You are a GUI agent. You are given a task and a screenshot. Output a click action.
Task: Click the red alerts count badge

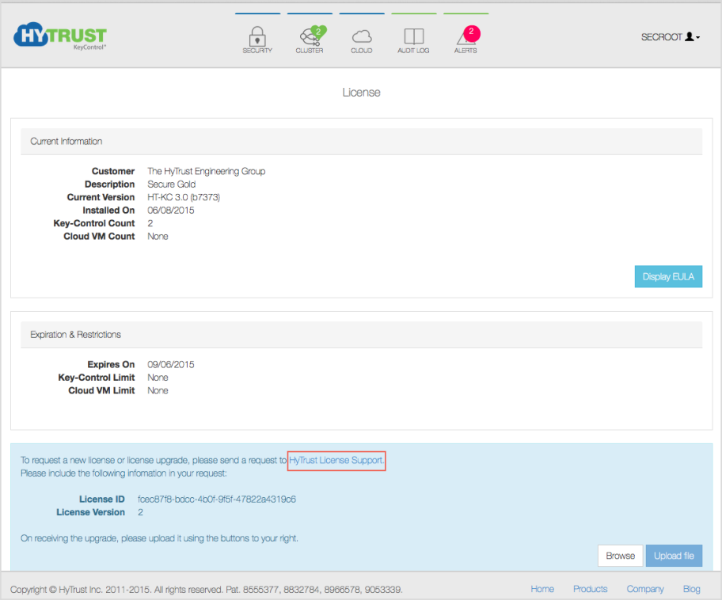point(472,32)
